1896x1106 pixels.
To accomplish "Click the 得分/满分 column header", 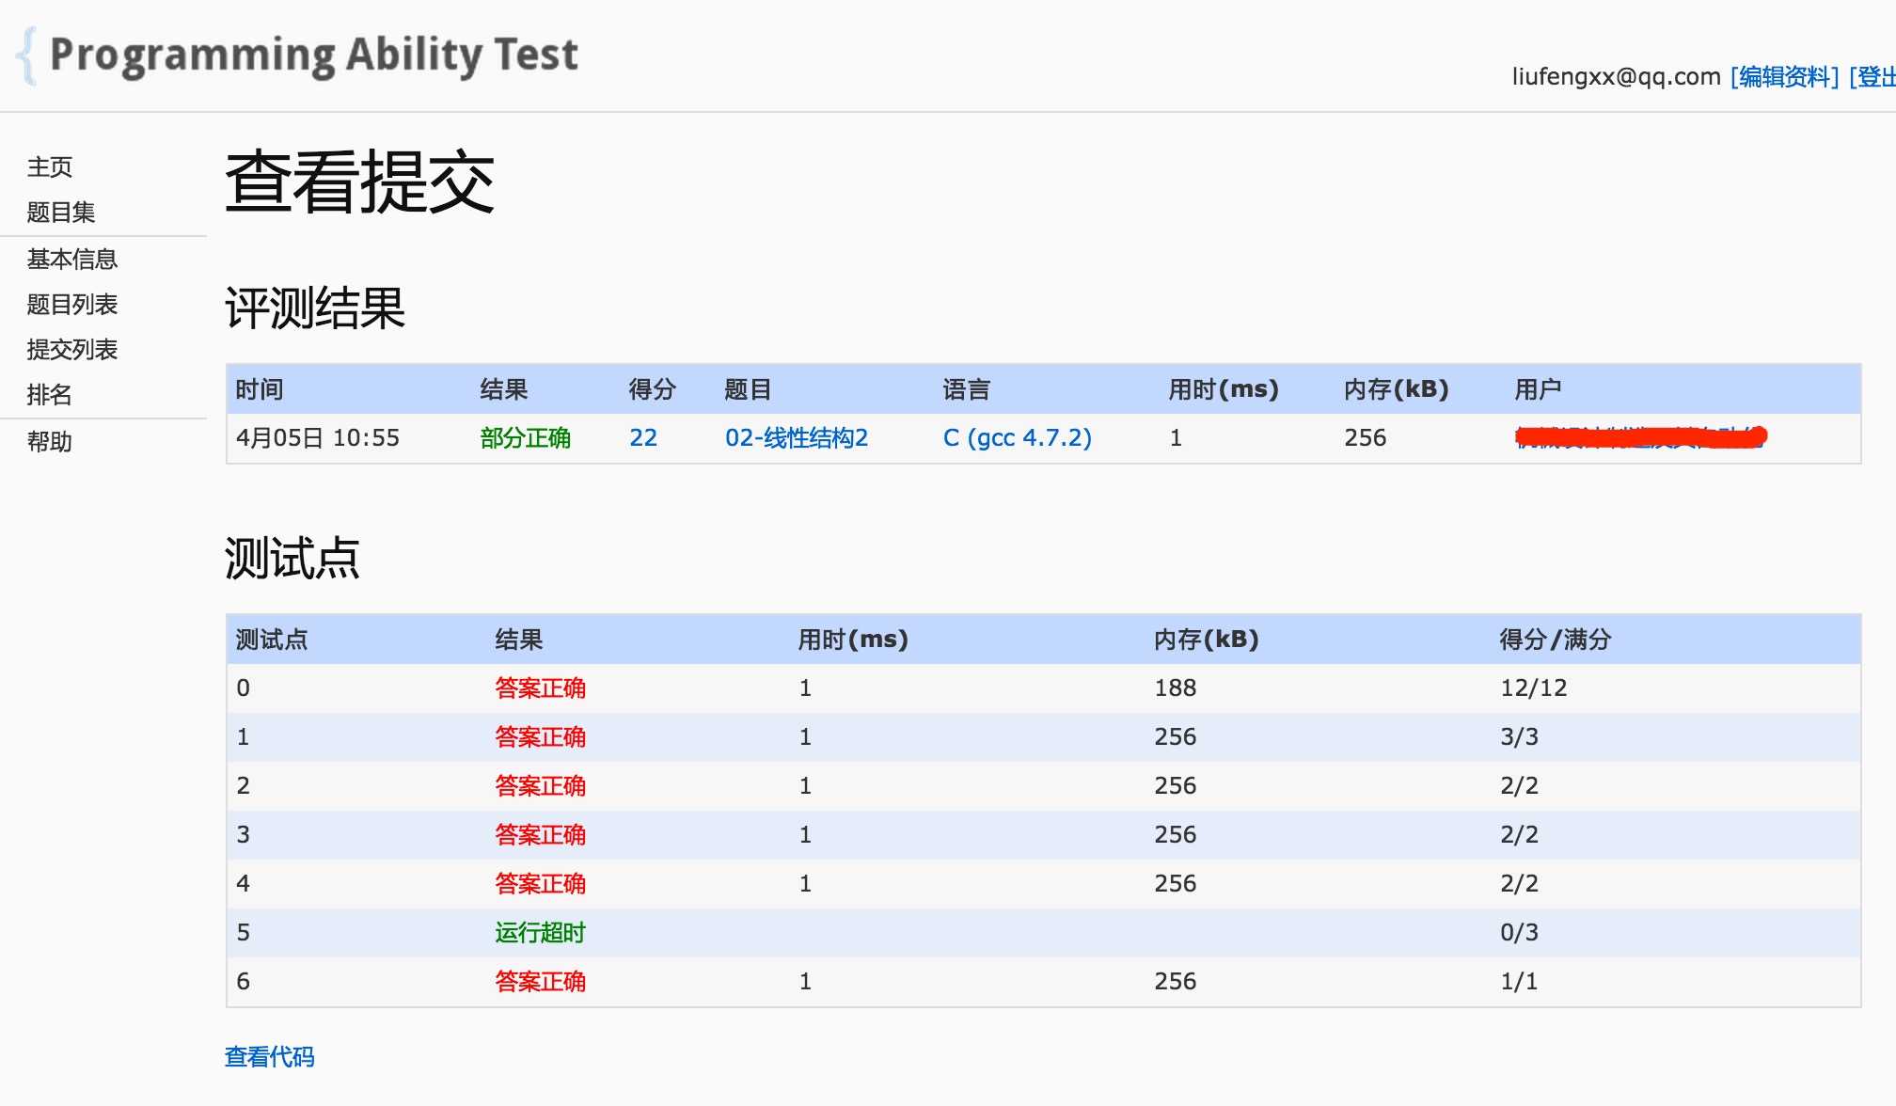I will [1556, 640].
